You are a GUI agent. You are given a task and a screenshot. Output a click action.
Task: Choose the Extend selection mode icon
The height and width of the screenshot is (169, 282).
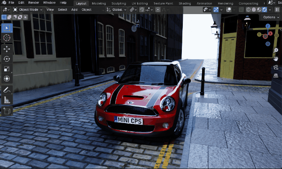(9, 17)
